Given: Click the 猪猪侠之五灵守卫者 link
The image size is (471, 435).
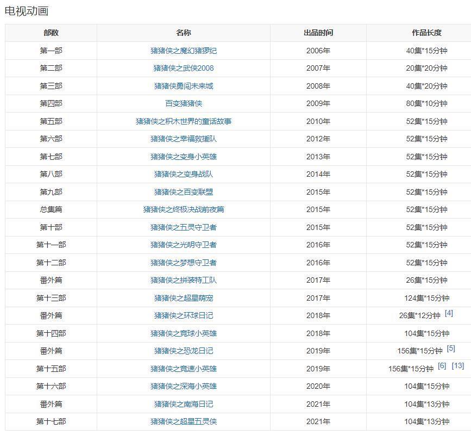Looking at the screenshot, I should [183, 226].
